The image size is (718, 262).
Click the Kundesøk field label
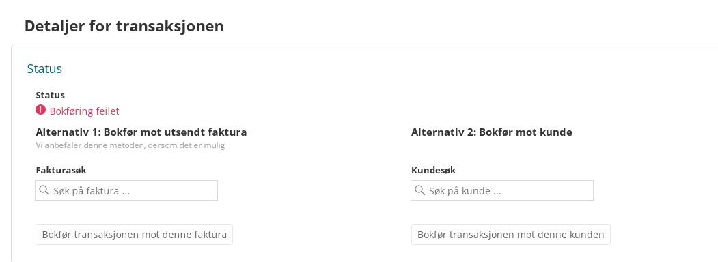pyautogui.click(x=433, y=170)
